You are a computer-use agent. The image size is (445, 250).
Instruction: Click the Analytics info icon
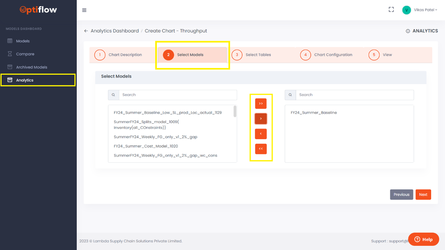click(408, 31)
